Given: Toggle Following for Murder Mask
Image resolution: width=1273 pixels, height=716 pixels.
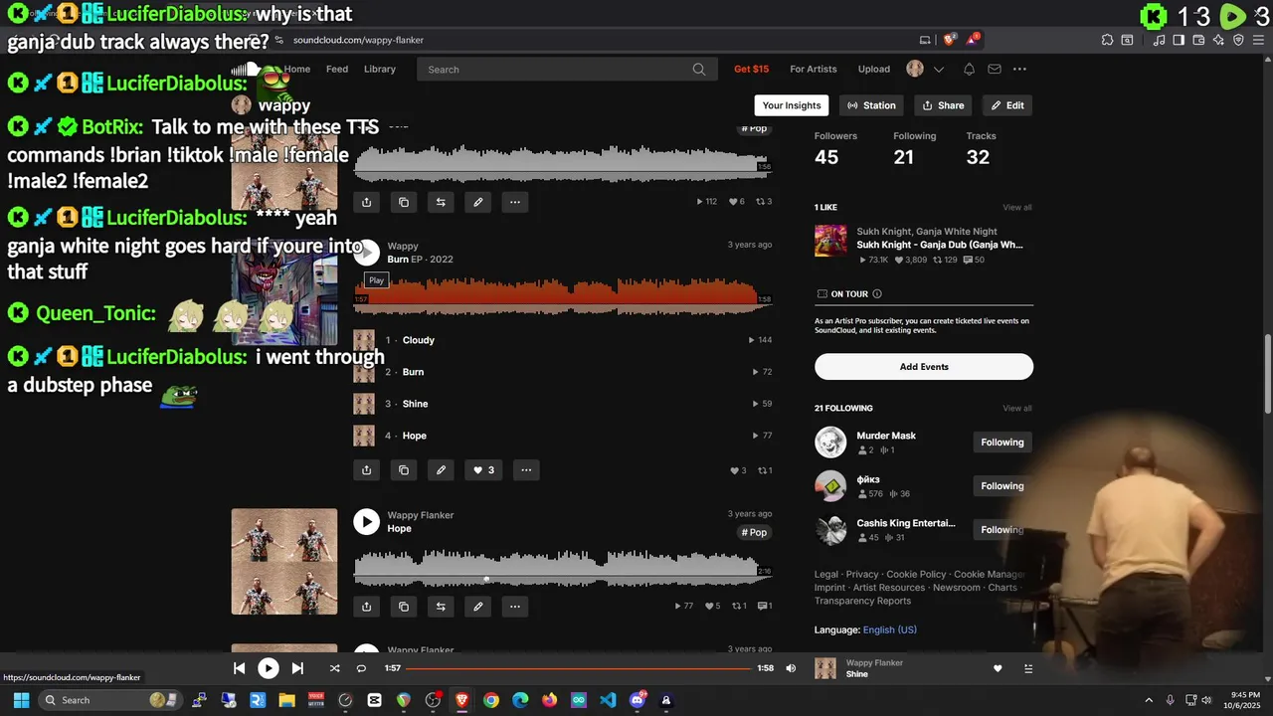Looking at the screenshot, I should coord(1001,443).
